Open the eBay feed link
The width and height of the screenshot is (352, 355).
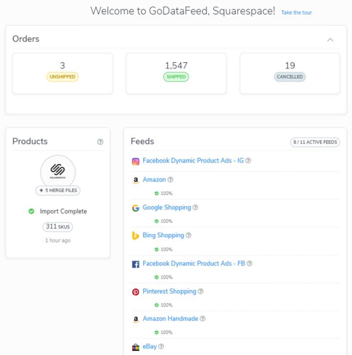[x=149, y=347]
